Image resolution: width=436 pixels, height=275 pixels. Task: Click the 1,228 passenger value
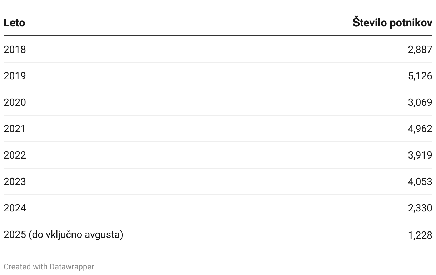click(x=420, y=235)
